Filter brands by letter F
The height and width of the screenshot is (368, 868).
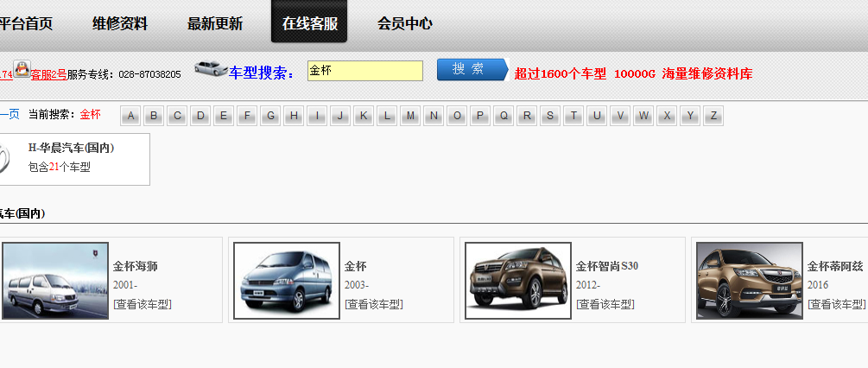pyautogui.click(x=247, y=117)
